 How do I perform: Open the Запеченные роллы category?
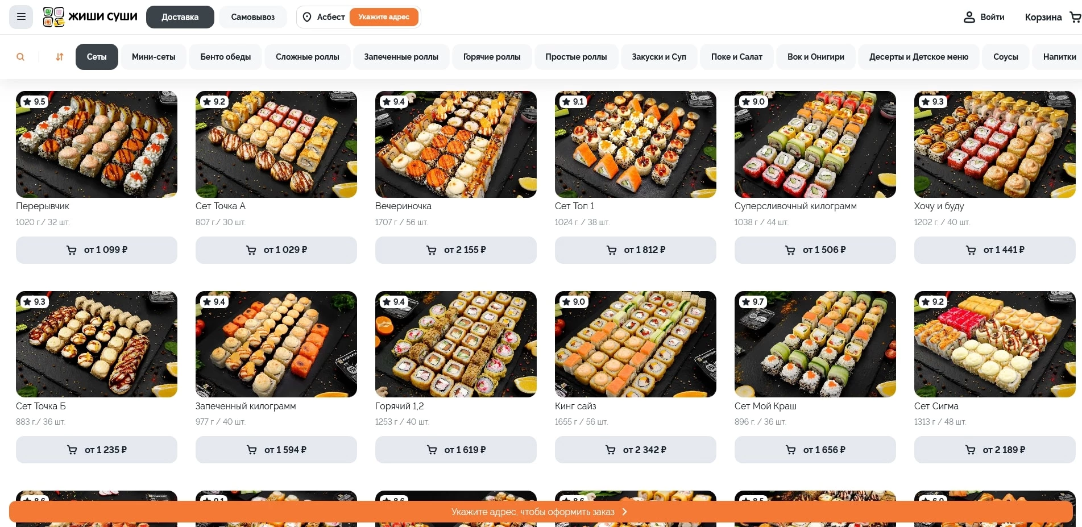(401, 57)
